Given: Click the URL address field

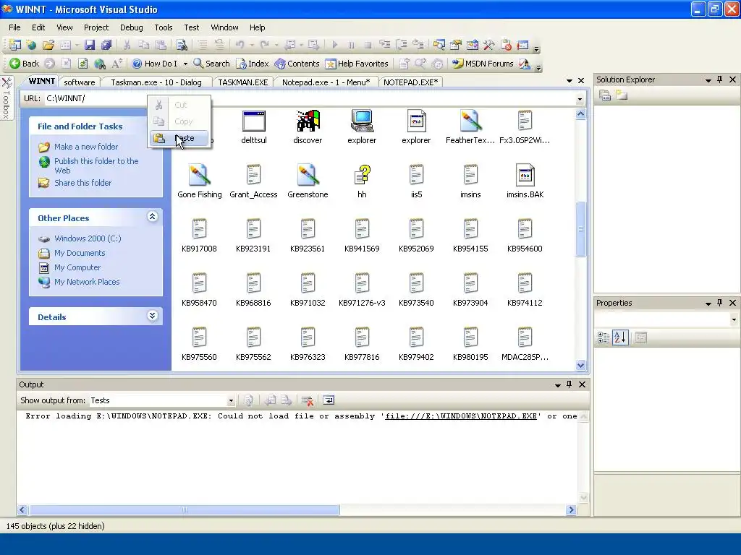Looking at the screenshot, I should point(310,98).
